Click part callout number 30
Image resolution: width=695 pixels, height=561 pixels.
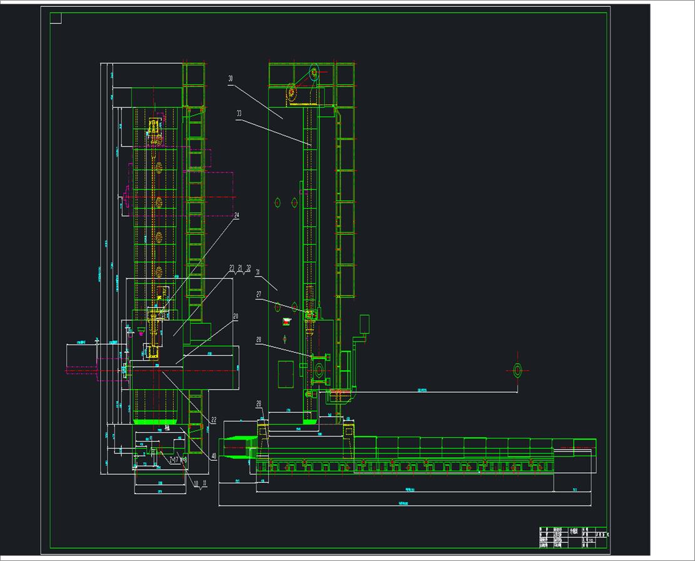(x=230, y=79)
